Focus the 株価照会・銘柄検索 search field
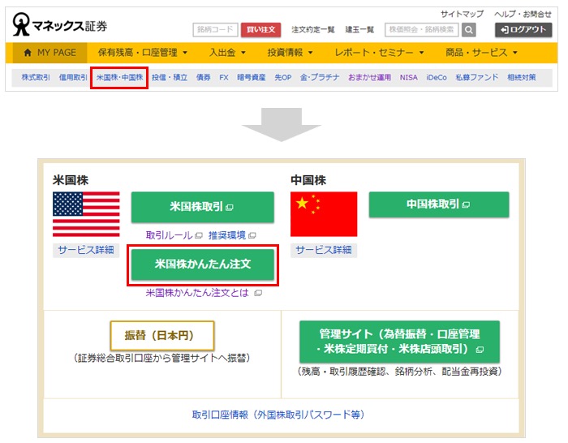 pos(422,30)
